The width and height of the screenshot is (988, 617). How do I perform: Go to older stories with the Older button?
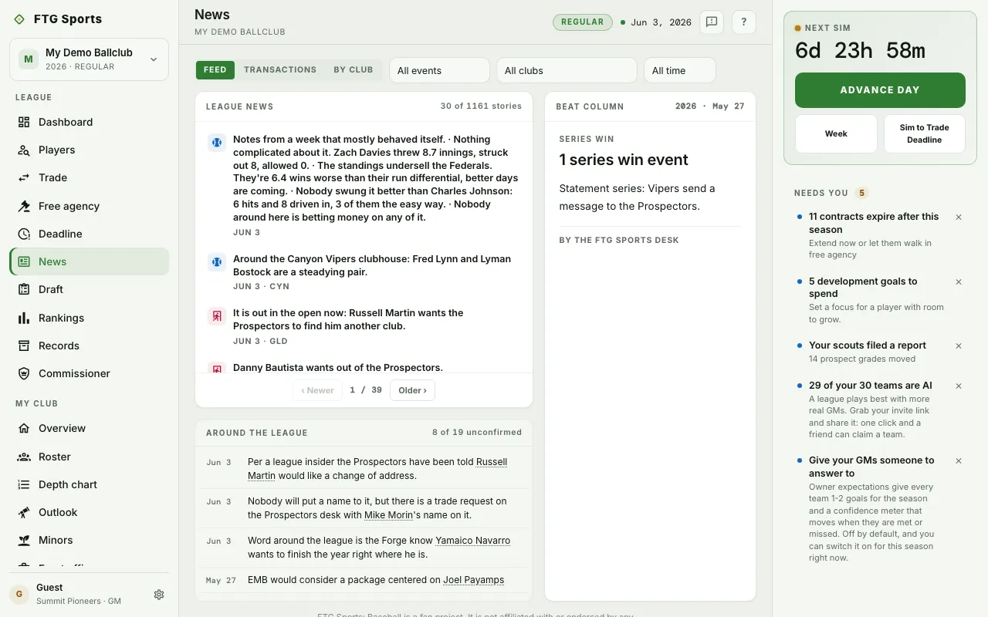tap(412, 390)
